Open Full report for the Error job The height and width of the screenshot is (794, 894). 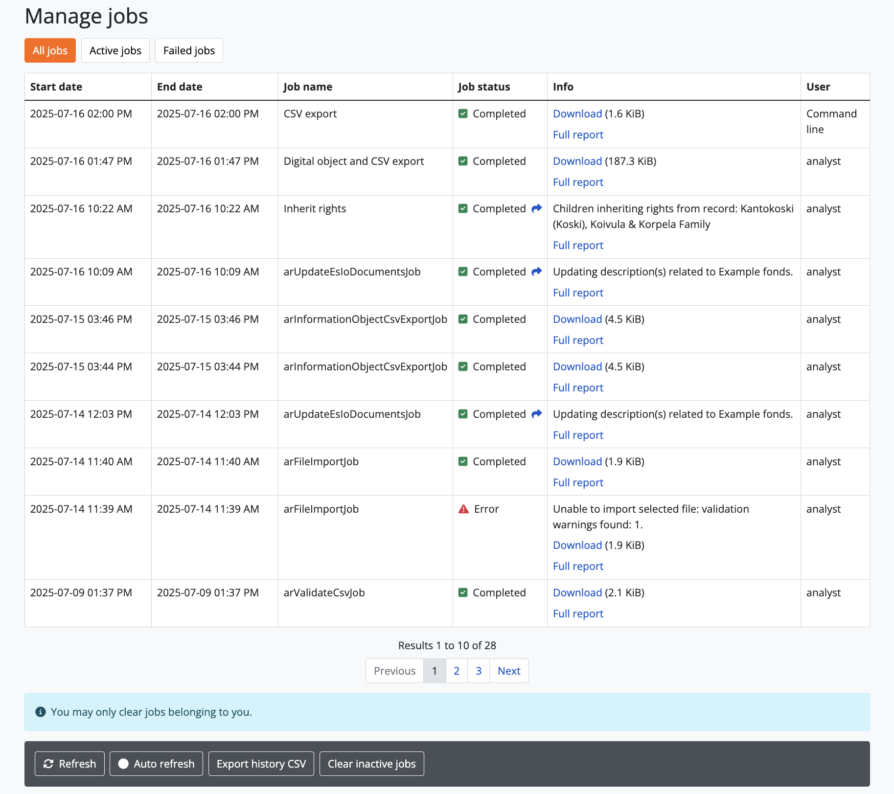[x=578, y=567]
